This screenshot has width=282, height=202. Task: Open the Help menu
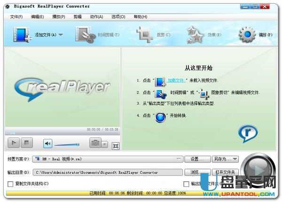tap(140, 17)
